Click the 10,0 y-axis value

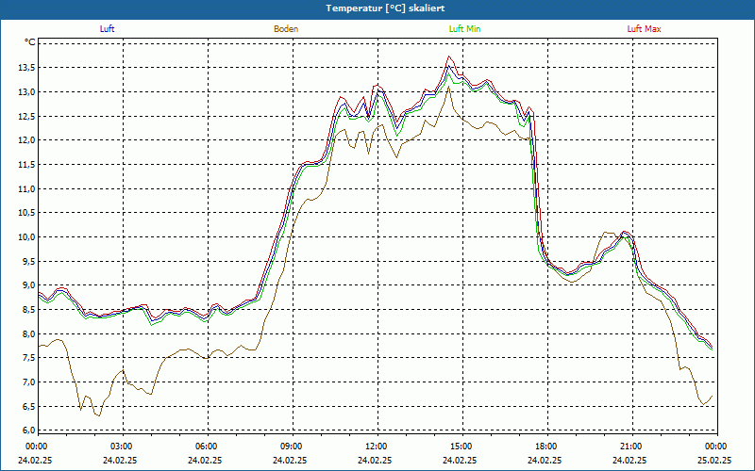(27, 237)
